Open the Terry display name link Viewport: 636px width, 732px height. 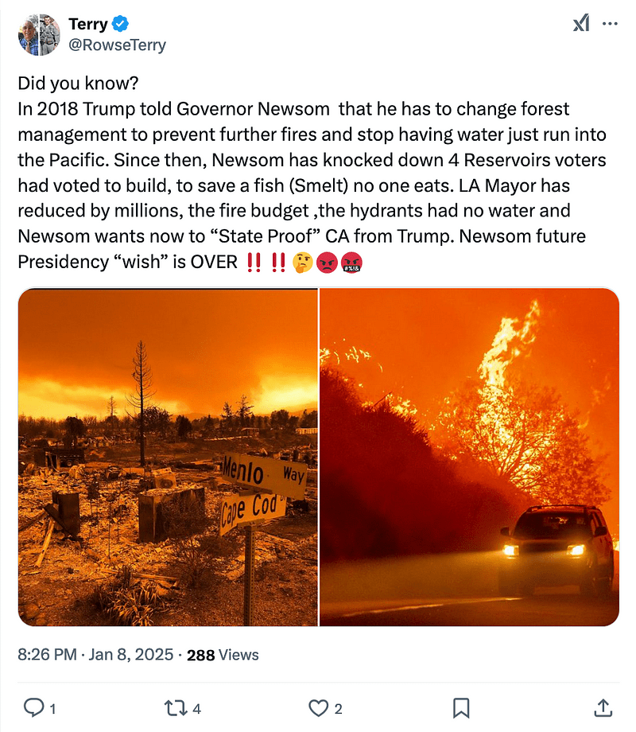88,25
